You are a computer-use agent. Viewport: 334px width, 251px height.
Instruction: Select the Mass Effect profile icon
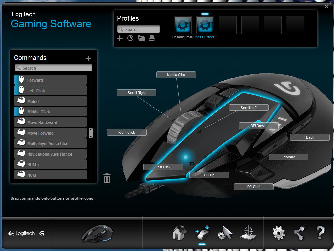[205, 25]
